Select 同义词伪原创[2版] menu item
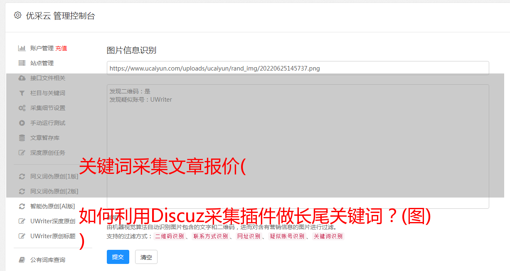 (x=54, y=191)
